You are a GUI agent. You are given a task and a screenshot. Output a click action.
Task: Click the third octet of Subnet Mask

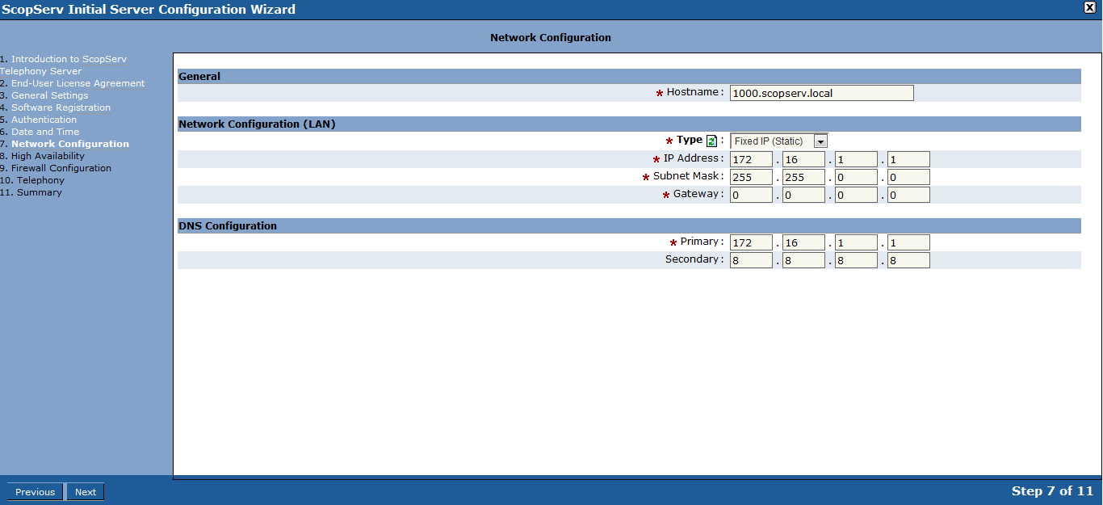tap(856, 177)
